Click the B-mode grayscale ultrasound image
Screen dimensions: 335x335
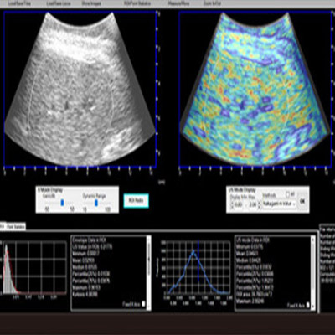[80, 90]
